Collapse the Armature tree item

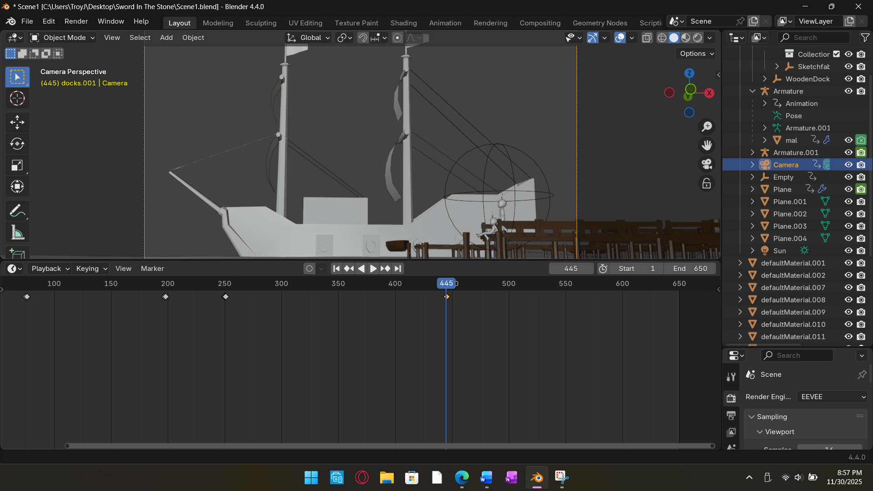coord(753,91)
